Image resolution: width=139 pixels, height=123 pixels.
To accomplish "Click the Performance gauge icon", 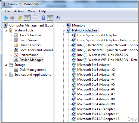I will [x=16, y=55].
